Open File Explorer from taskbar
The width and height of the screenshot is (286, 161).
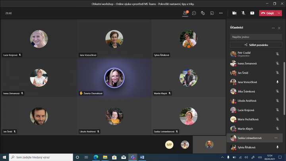[x=105, y=157]
